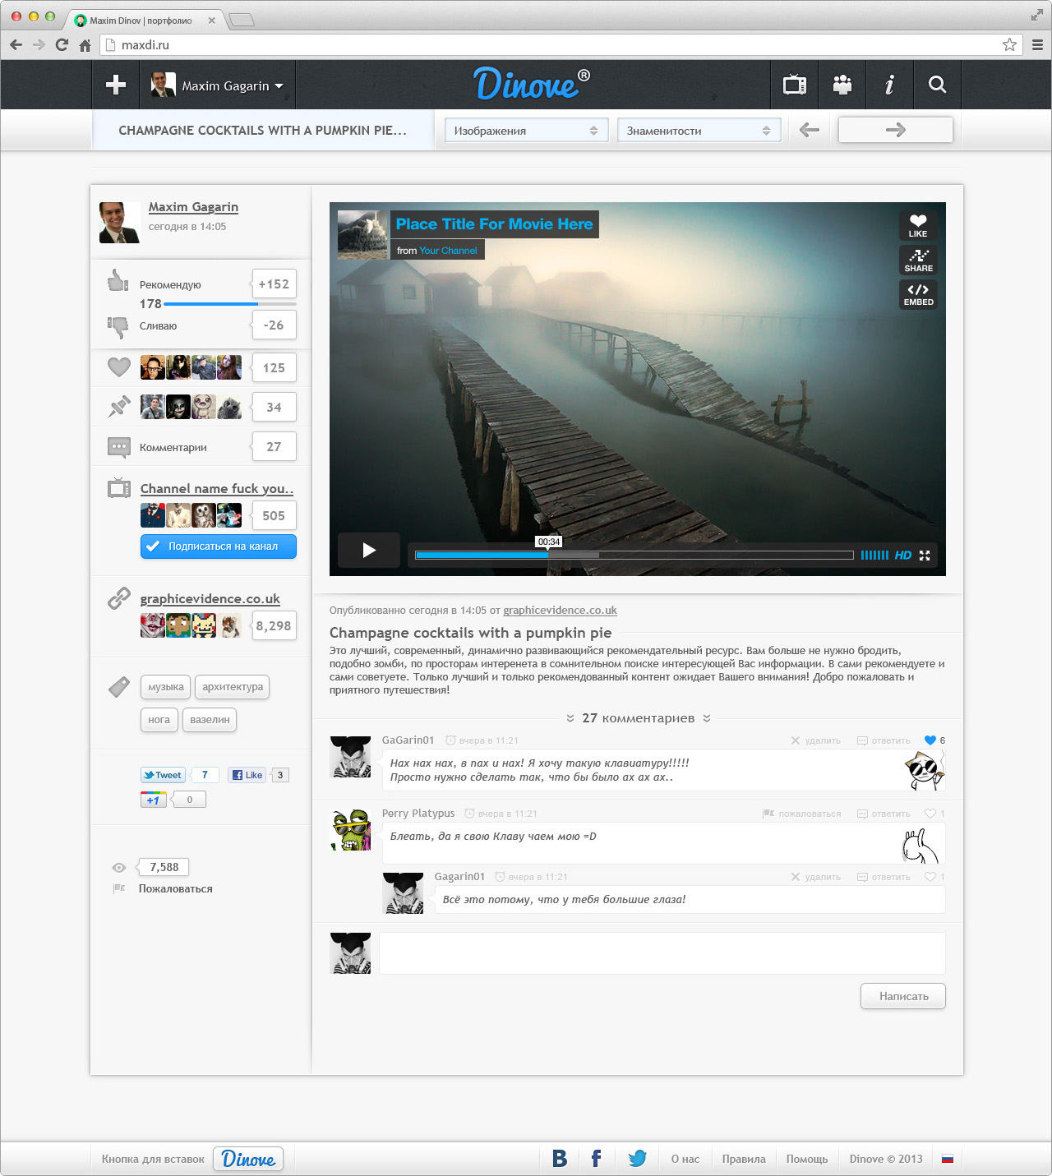
Task: Click the Google +1 button
Action: 154,800
